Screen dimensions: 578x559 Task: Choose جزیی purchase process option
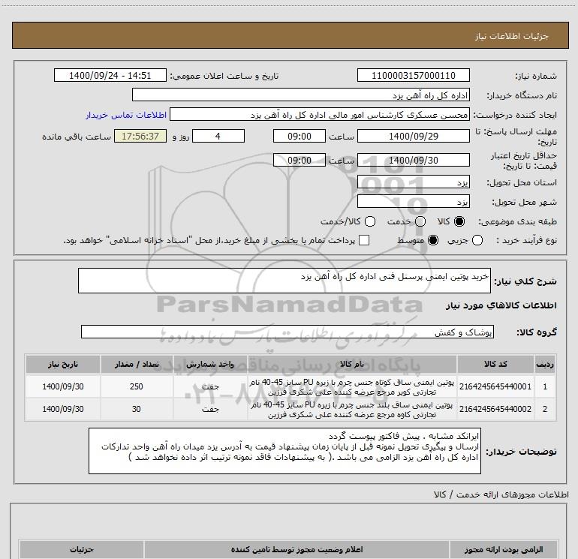(x=477, y=240)
